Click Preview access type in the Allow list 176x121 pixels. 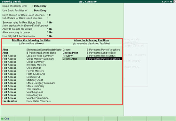[68, 56]
